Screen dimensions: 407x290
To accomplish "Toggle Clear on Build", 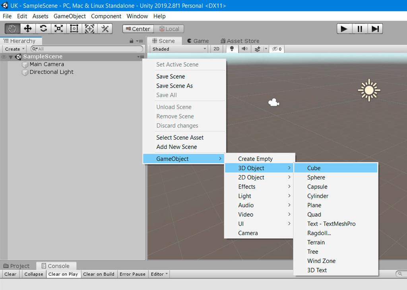I will (99, 274).
